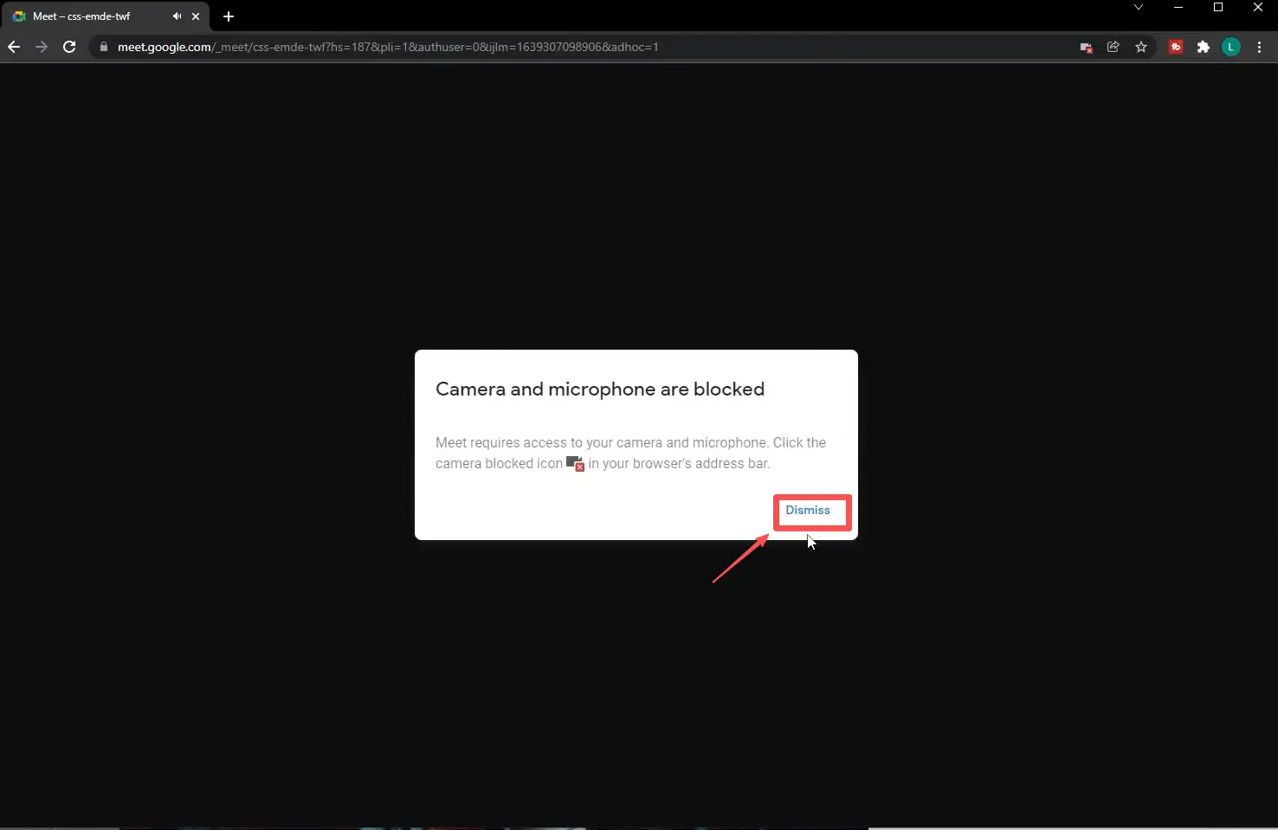Go back to the previous page
The height and width of the screenshot is (830, 1278).
pos(14,48)
